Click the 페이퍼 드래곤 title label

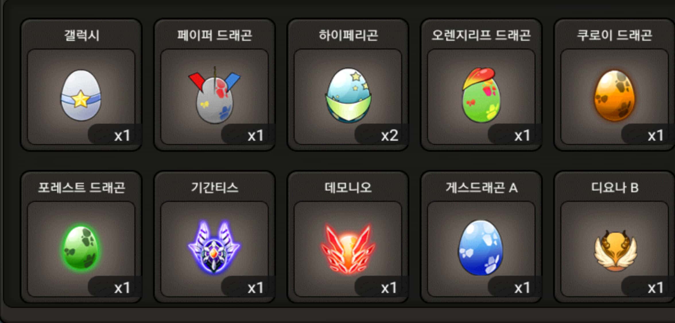coord(214,36)
